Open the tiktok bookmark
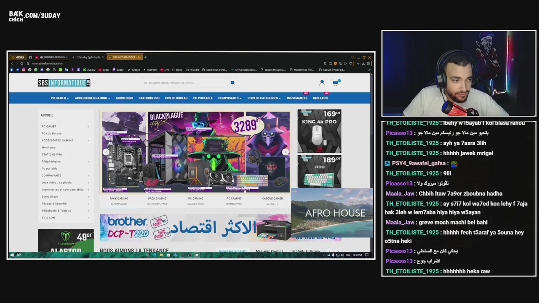539x303 pixels. pos(177,70)
